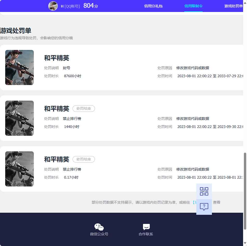Open the help question floating icon
Viewport: 247px width, 246px height.
(x=204, y=207)
